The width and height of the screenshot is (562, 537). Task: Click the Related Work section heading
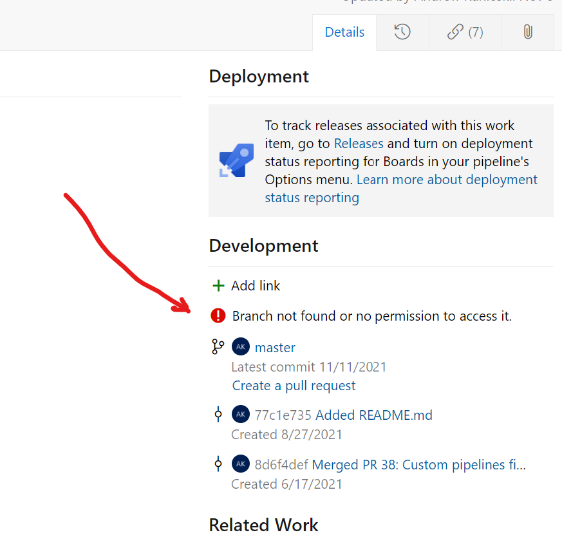[x=263, y=525]
